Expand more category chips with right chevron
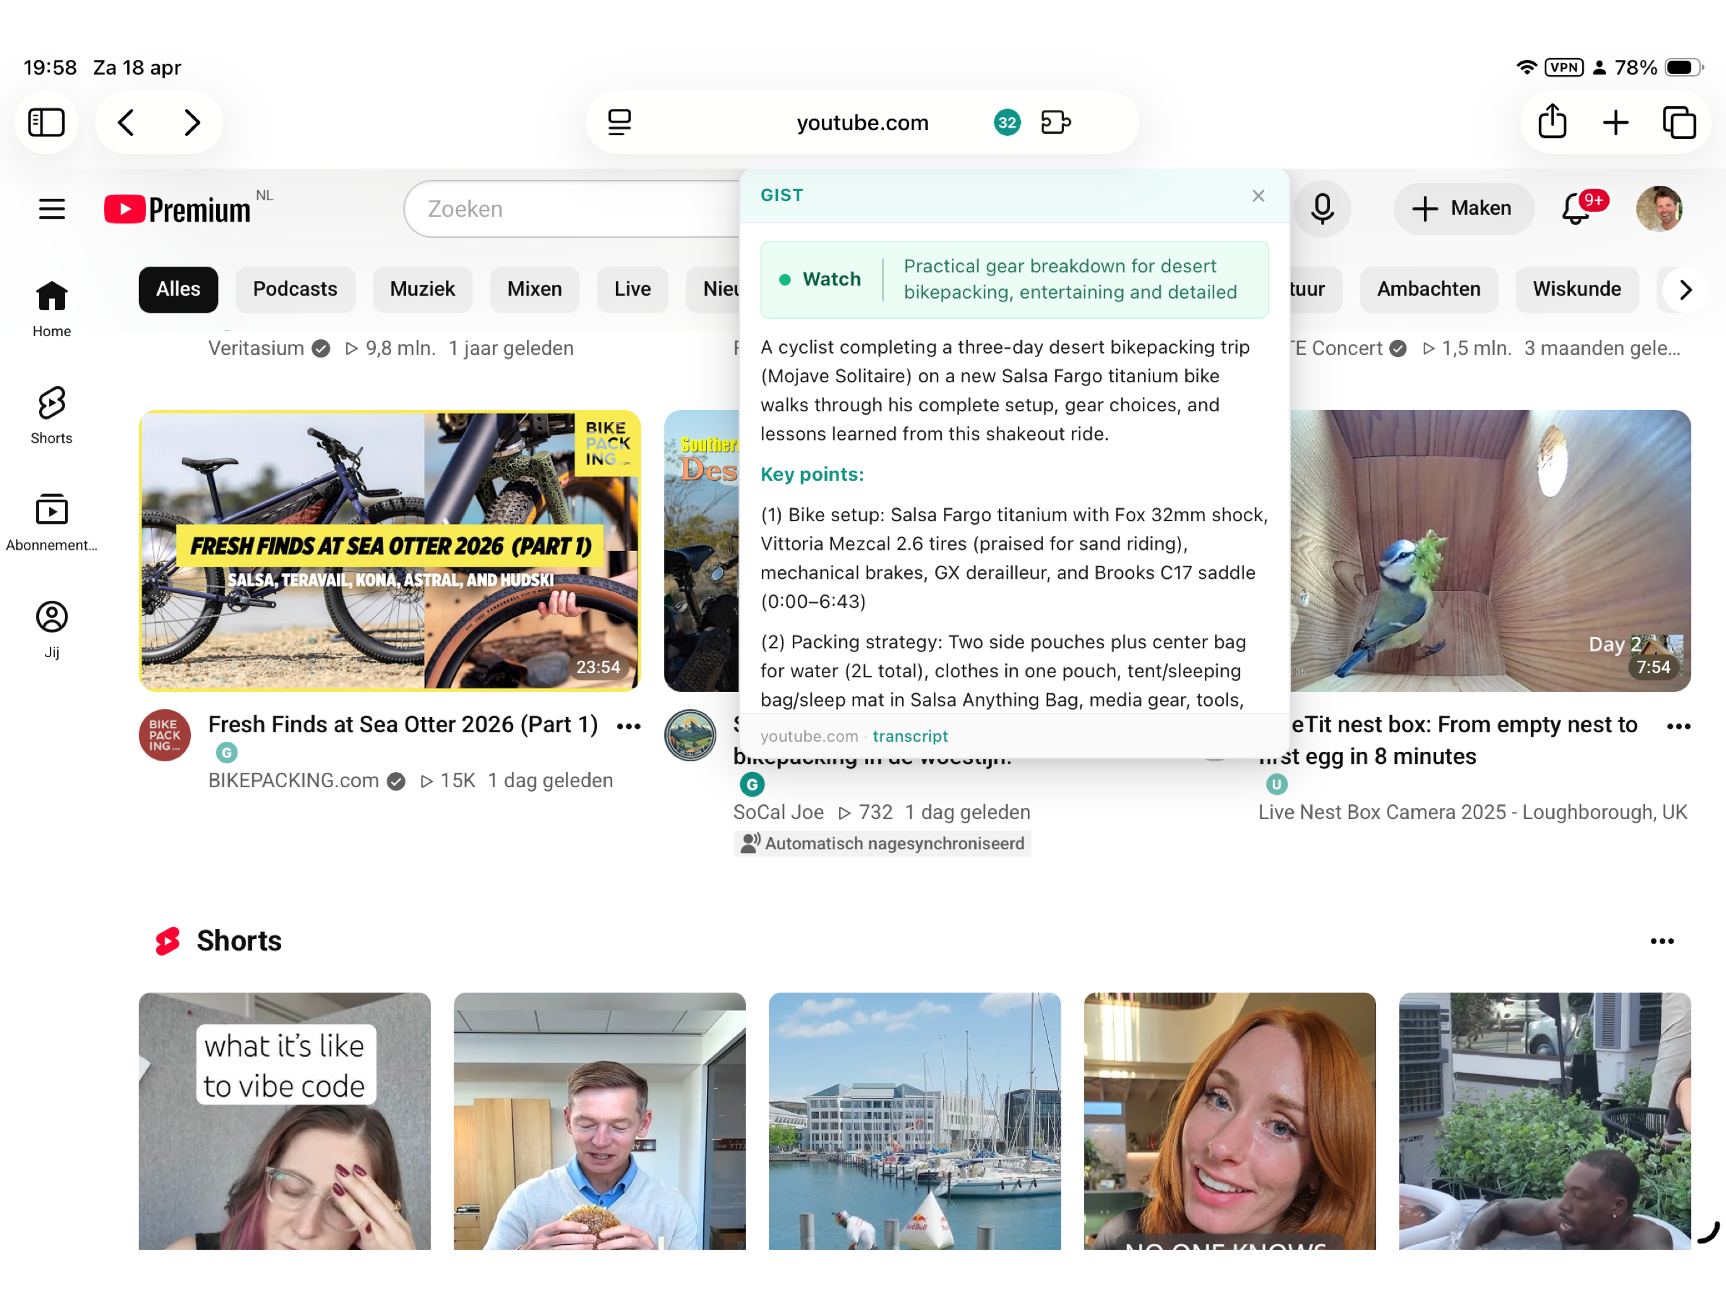Screen dimensions: 1726x1294 pos(1685,289)
